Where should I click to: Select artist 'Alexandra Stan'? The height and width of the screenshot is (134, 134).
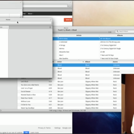[x=79, y=52]
